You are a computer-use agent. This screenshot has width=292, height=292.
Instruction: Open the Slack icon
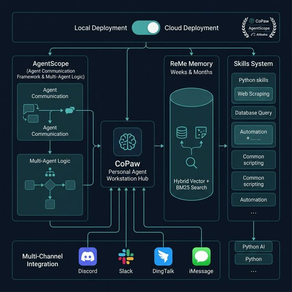(126, 256)
